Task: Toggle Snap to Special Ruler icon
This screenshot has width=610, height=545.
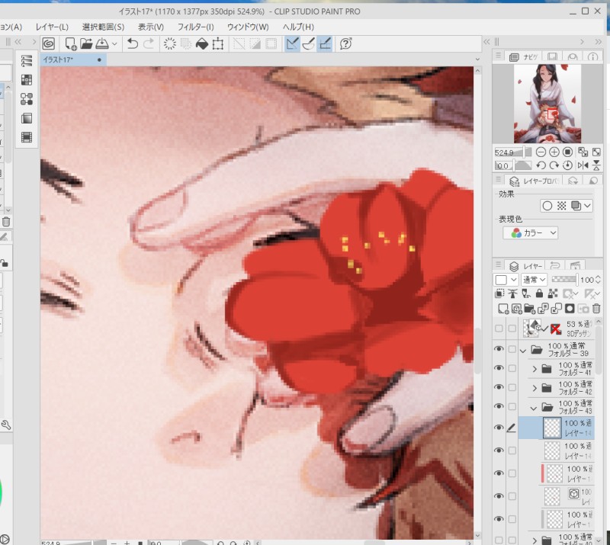Action: pos(309,43)
